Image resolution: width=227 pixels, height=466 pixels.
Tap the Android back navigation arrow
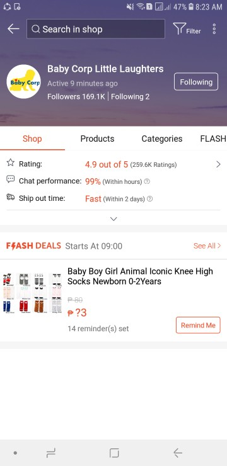tap(178, 453)
